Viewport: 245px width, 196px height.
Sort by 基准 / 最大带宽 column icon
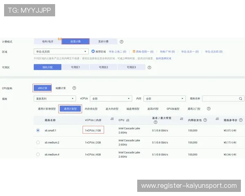(181, 119)
